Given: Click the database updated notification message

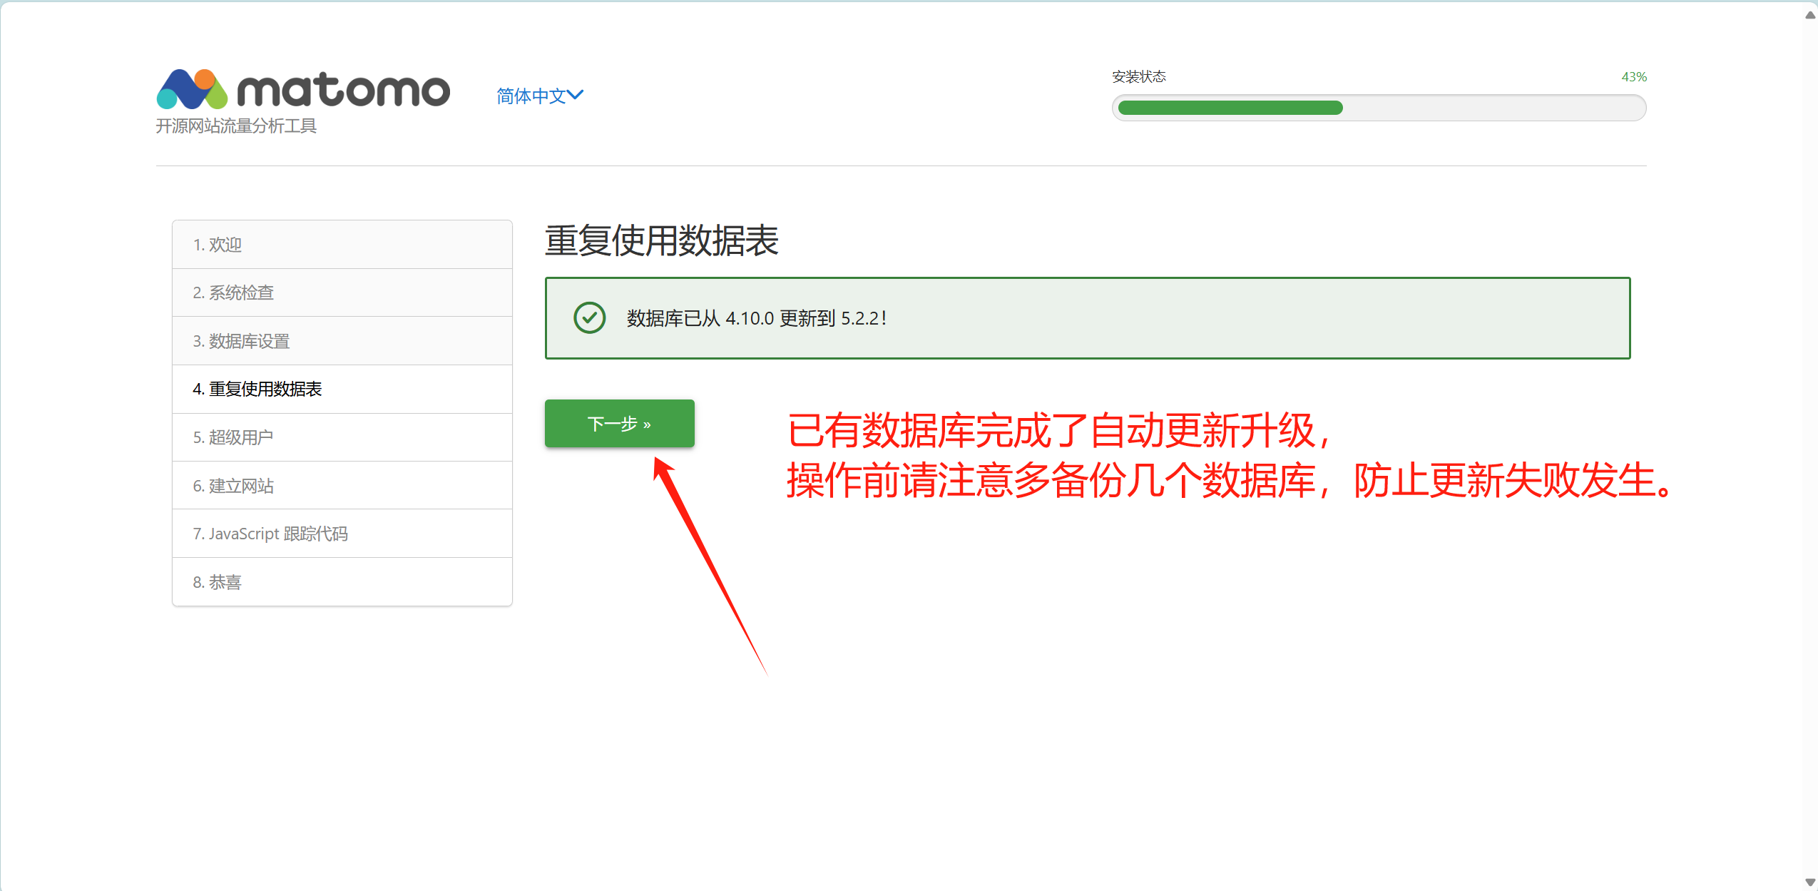Looking at the screenshot, I should pyautogui.click(x=756, y=318).
